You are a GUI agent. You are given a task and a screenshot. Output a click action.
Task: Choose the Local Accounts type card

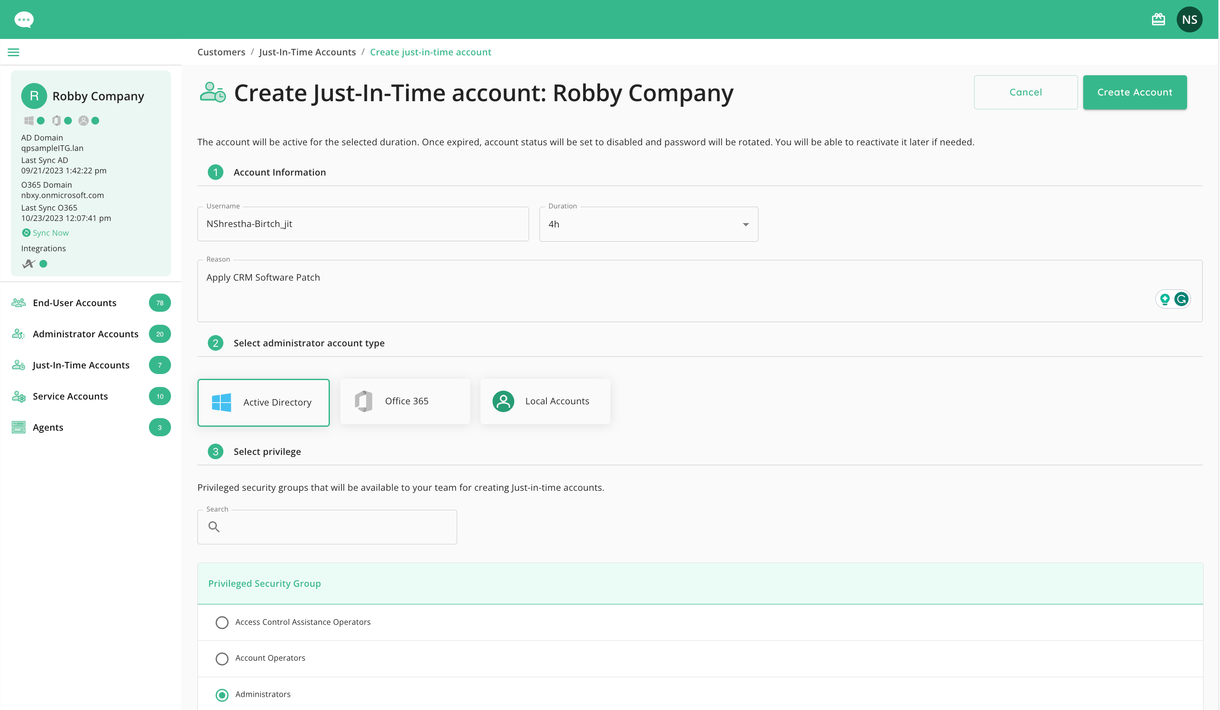(x=545, y=401)
